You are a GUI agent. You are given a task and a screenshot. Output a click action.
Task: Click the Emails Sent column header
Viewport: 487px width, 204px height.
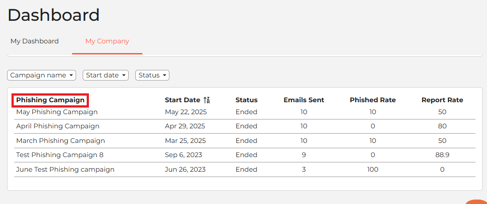303,100
